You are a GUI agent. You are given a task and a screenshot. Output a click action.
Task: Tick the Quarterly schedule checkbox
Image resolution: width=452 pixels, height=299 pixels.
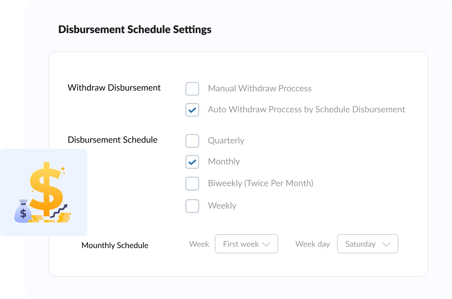click(192, 141)
